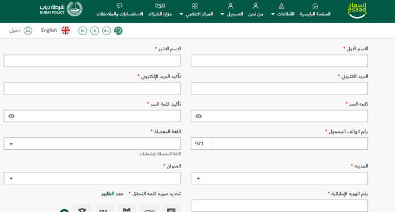Click the رقم الهوية الإماراتية label
Image resolution: width=395 pixels, height=212 pixels.
(349, 194)
